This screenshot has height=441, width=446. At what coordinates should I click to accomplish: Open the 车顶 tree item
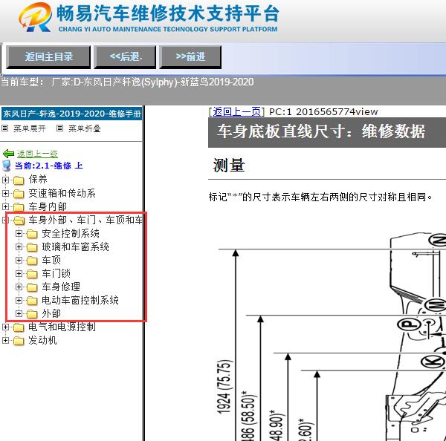tap(51, 260)
